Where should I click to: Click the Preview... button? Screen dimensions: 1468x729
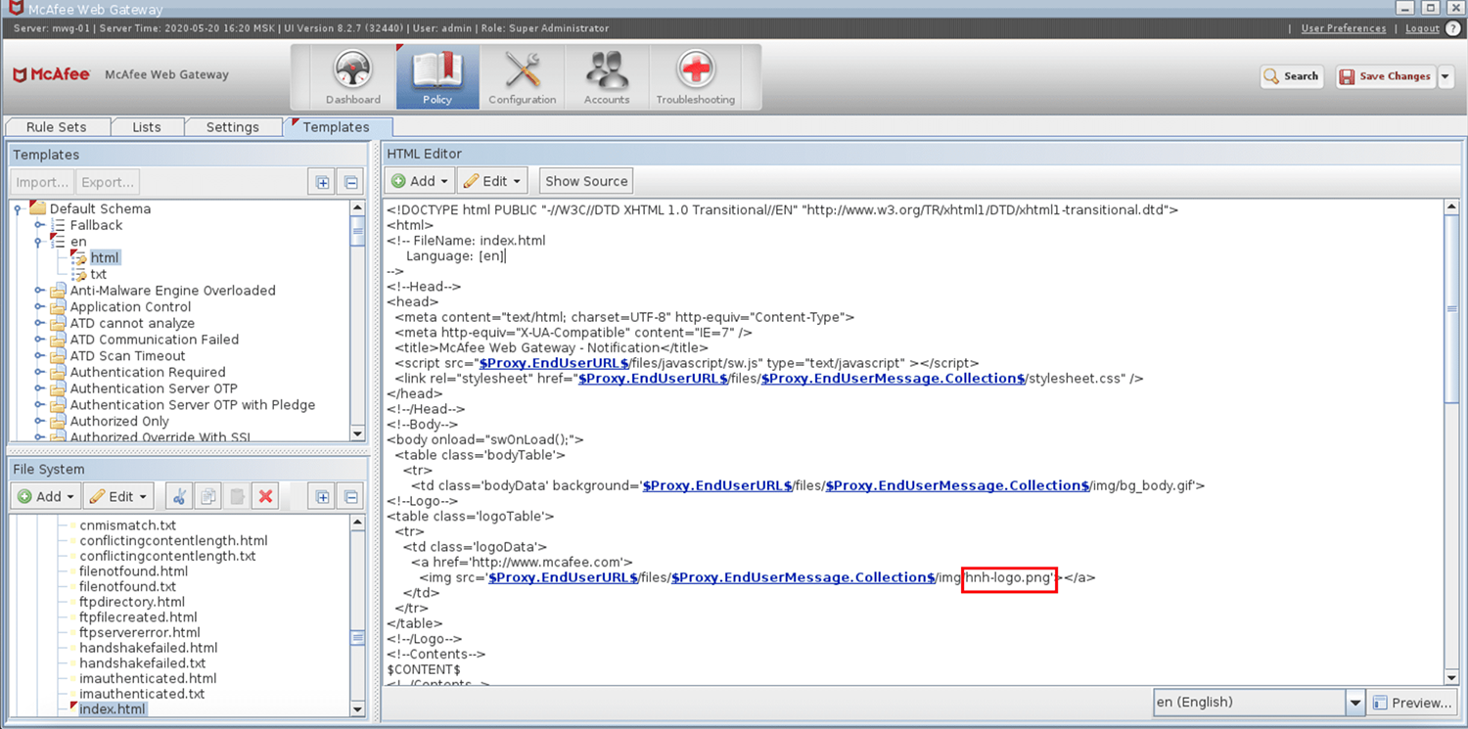click(x=1412, y=703)
